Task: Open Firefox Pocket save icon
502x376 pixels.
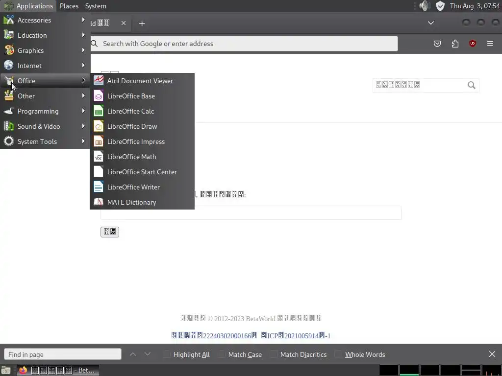Action: pos(437,44)
